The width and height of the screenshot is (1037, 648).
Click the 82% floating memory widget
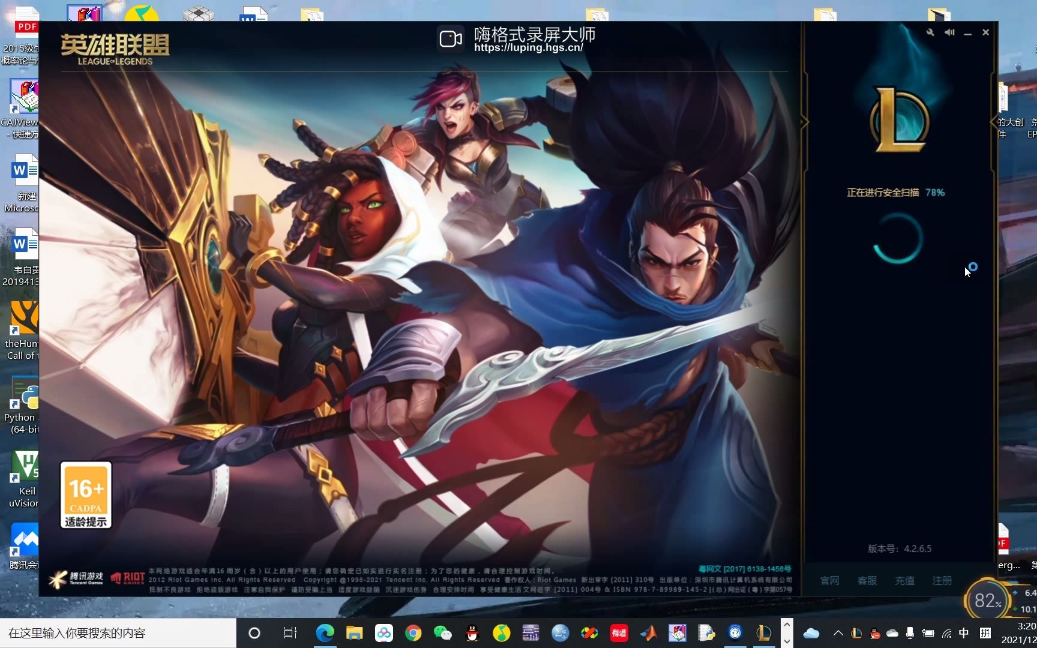(x=987, y=600)
